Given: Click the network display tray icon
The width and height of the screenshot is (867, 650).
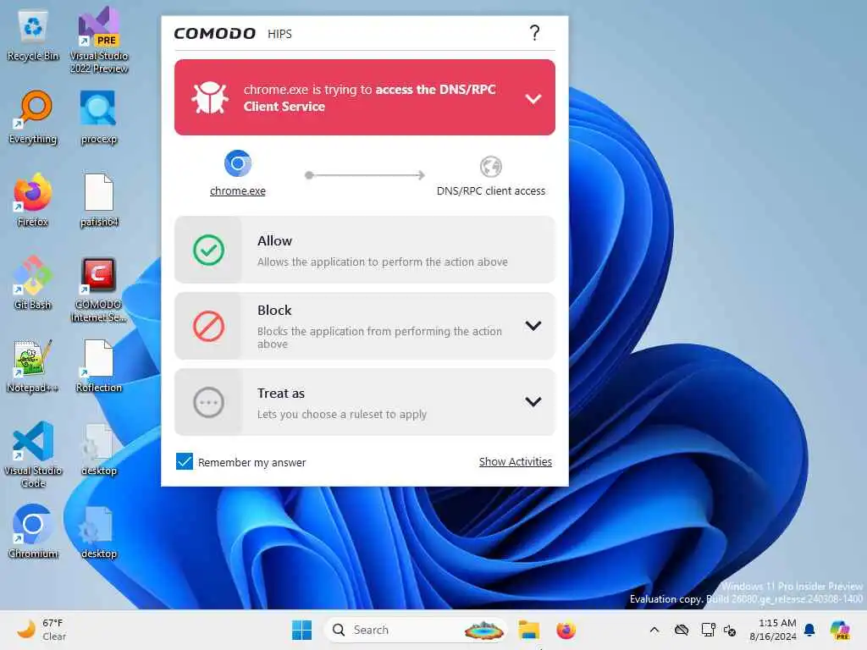Looking at the screenshot, I should tap(709, 630).
